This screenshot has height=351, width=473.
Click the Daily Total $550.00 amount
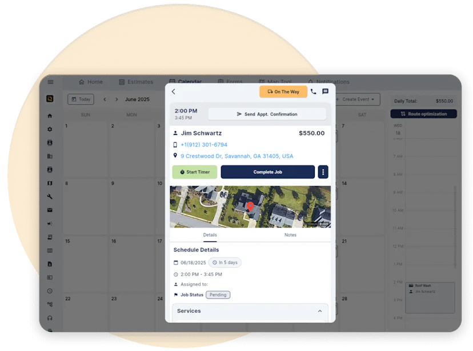click(x=444, y=101)
